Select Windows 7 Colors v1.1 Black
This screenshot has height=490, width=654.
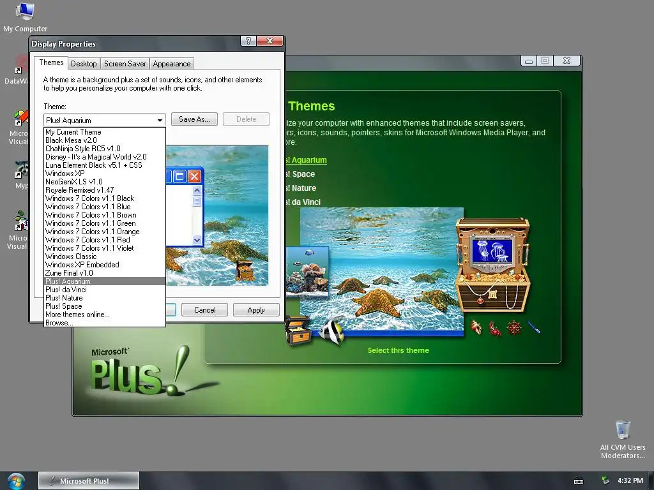click(104, 198)
